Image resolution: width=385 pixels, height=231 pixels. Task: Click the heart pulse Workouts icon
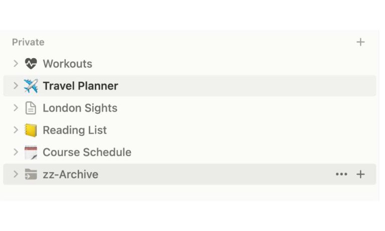coord(31,64)
